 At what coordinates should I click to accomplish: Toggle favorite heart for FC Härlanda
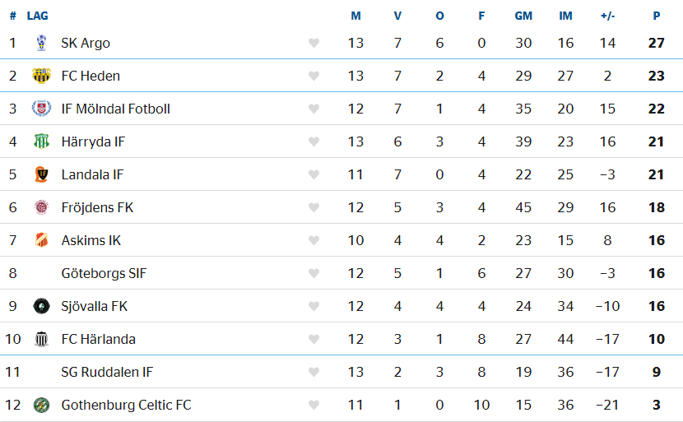314,339
